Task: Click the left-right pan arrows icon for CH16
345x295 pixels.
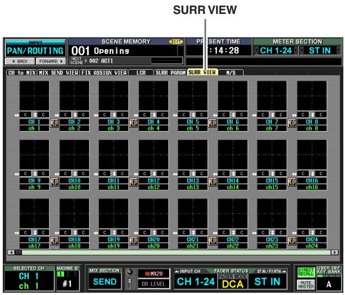Action: tap(294, 174)
